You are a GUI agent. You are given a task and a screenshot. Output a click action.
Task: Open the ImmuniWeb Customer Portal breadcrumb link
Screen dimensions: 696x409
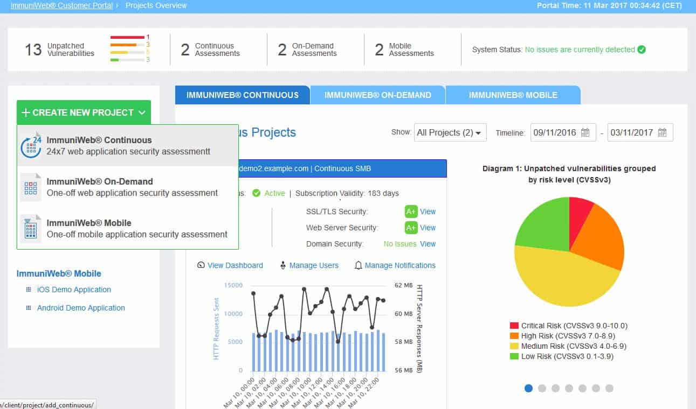coord(62,5)
